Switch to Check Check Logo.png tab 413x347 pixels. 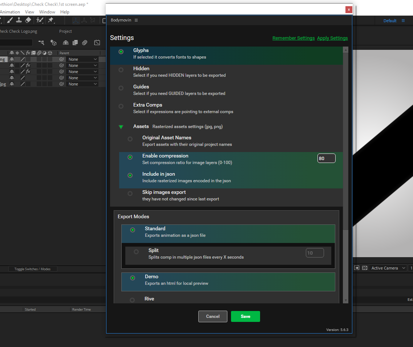click(19, 31)
